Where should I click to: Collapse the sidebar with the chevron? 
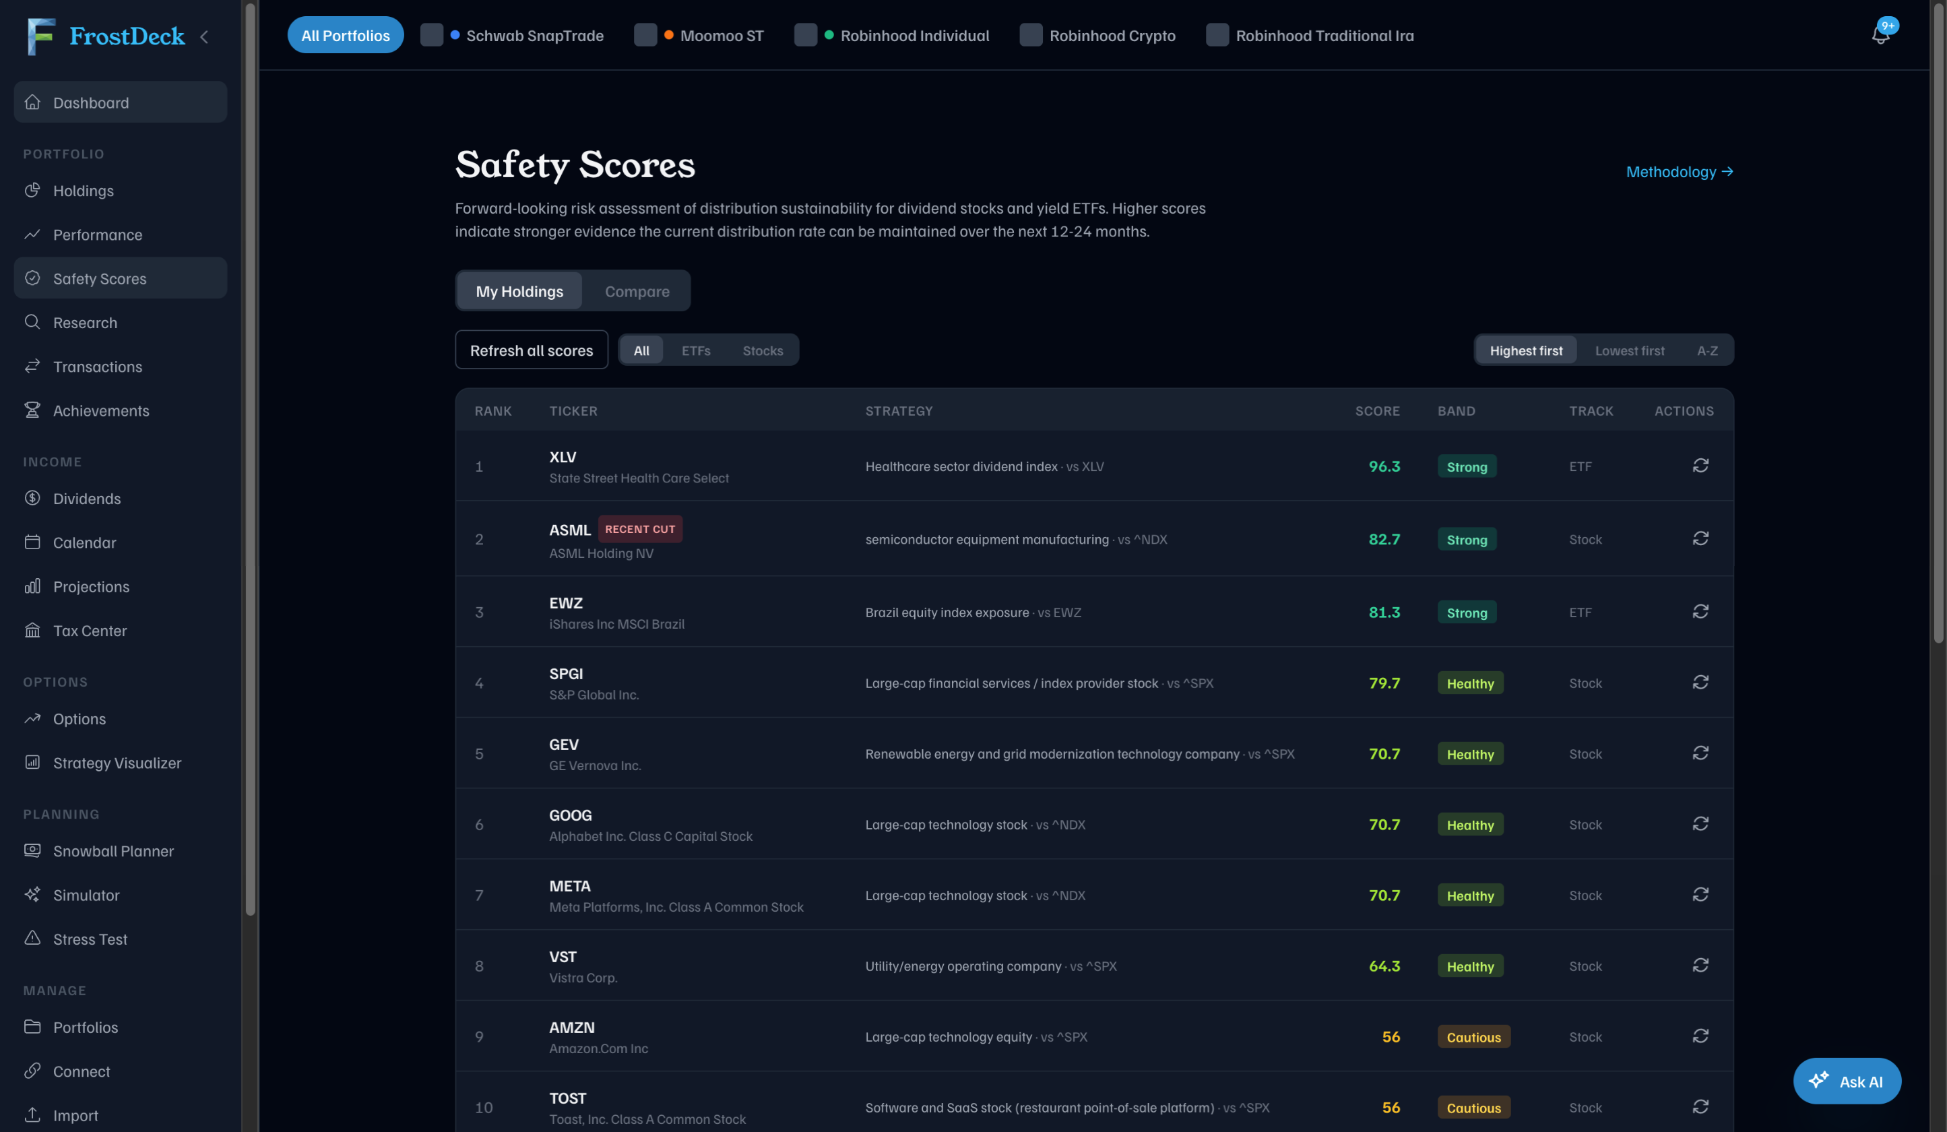pos(204,36)
